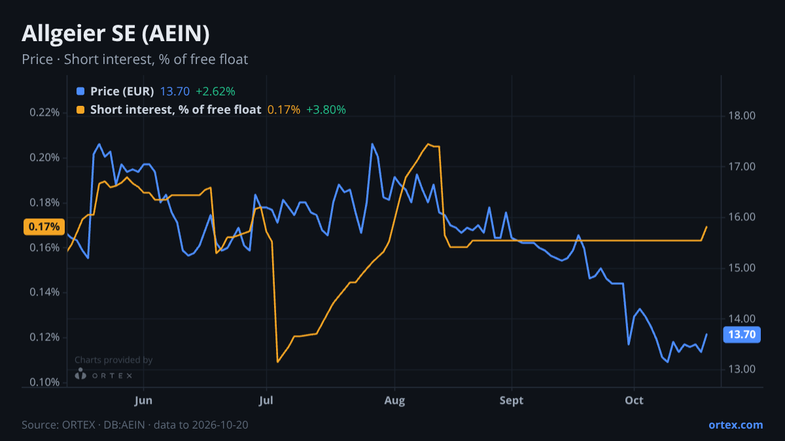Click the 0.17% short interest legend value
Image resolution: width=785 pixels, height=441 pixels.
pos(284,110)
